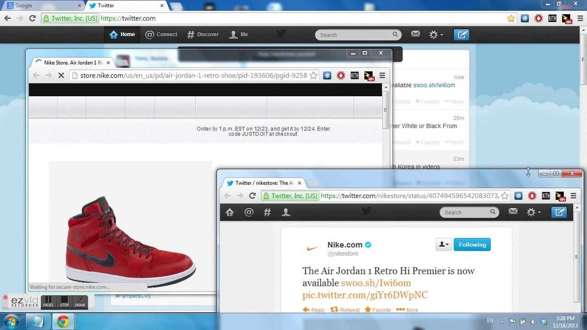Expand the settings gear dropdown in main Twitter bar
Image resolution: width=587 pixels, height=330 pixels.
[x=436, y=34]
